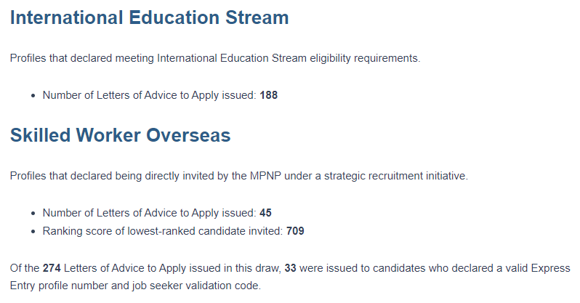Click the bold ranking score 709
Screen dimensions: 580x303
[294, 232]
